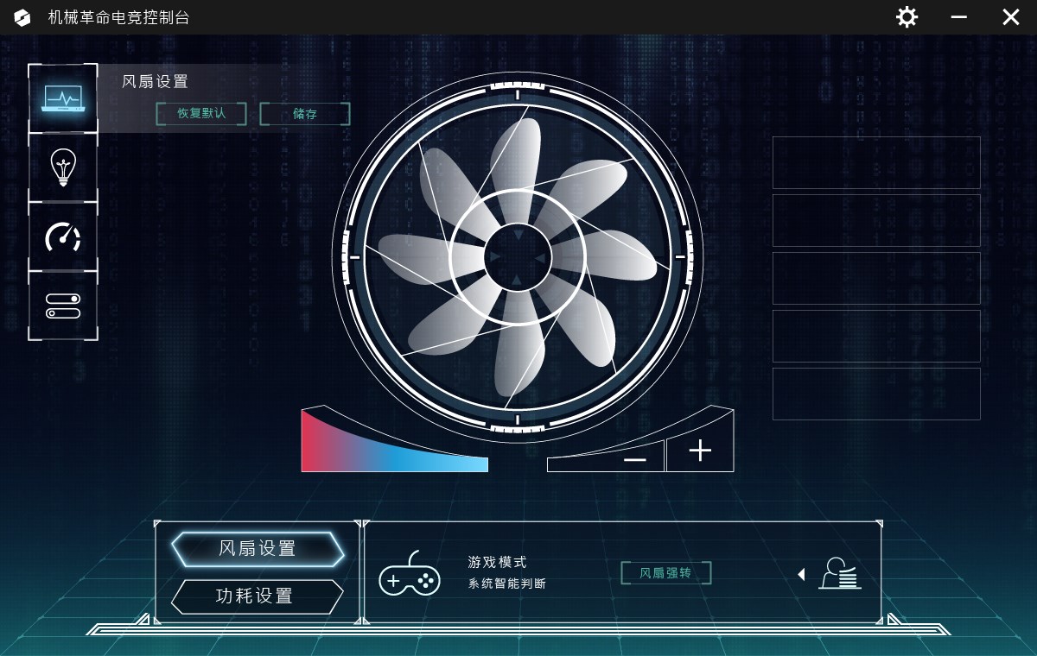This screenshot has height=656, width=1037.
Task: Open the laptop system monitor sidebar icon
Action: [x=63, y=98]
